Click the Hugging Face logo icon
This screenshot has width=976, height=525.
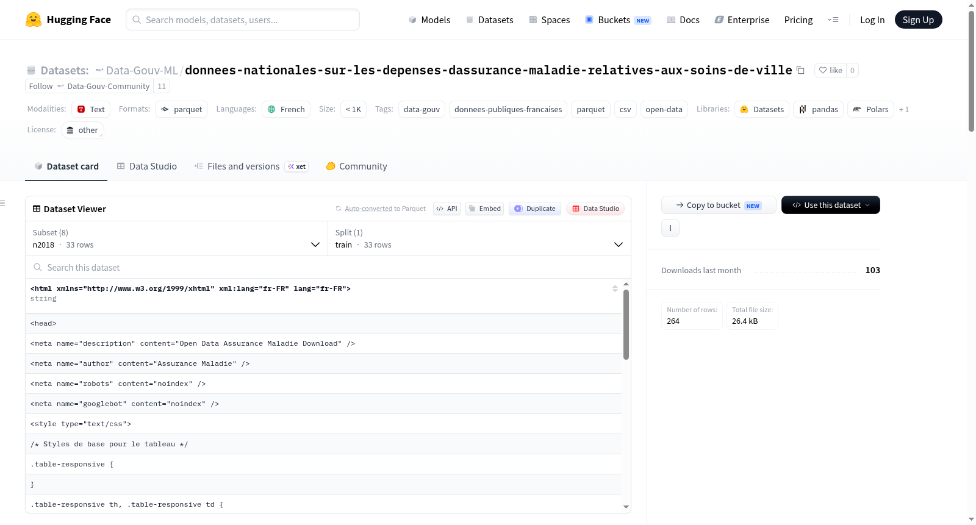coord(34,20)
